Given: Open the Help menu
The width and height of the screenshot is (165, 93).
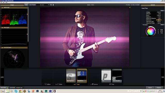Looking at the screenshot, I should 6,2.
